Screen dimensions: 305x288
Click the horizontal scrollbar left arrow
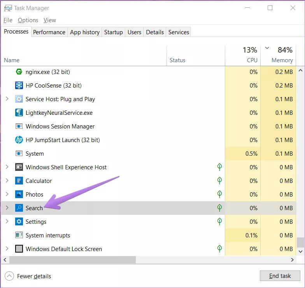tap(5, 260)
